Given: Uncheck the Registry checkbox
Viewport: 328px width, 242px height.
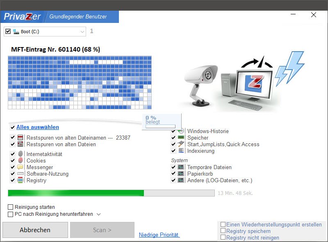Looking at the screenshot, I should (13, 180).
